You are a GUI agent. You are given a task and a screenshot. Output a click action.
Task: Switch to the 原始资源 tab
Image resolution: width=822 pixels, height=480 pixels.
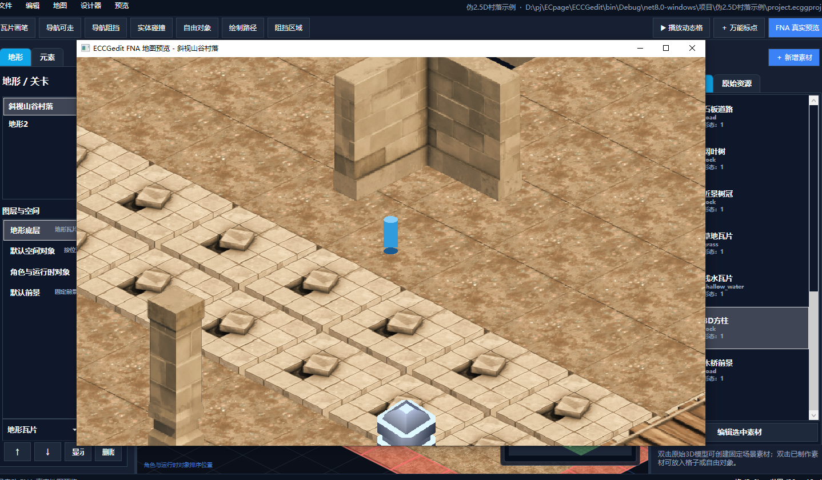click(737, 83)
